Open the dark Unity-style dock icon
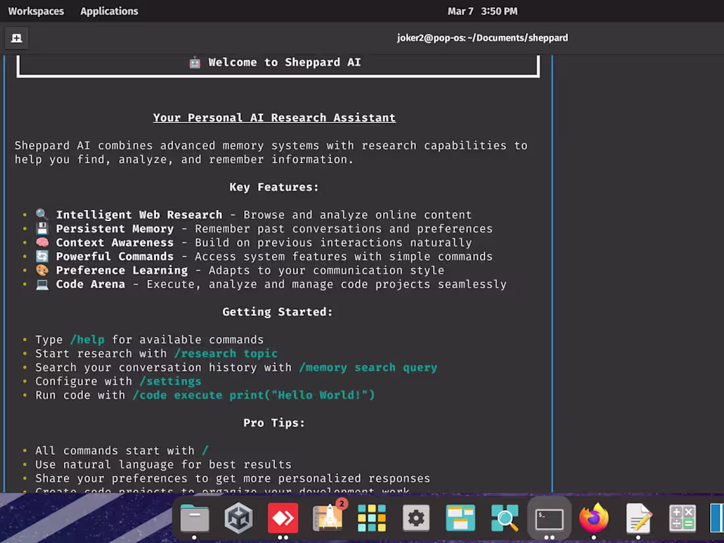 click(x=238, y=518)
